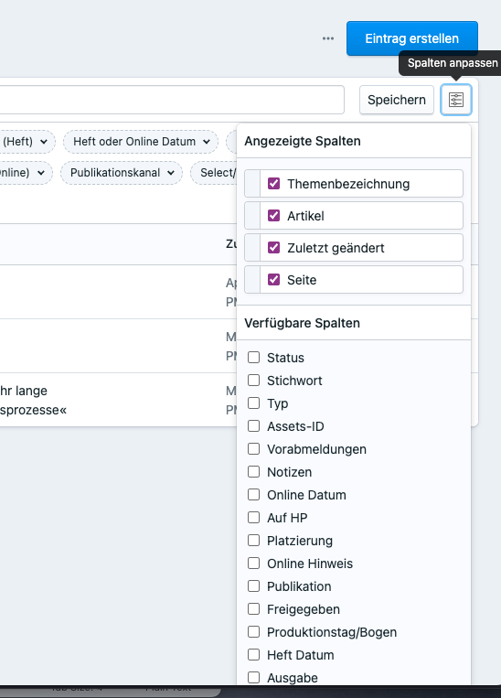The image size is (501, 698).
Task: Uncheck the Zuletzt geändert column checkbox
Action: pos(273,248)
